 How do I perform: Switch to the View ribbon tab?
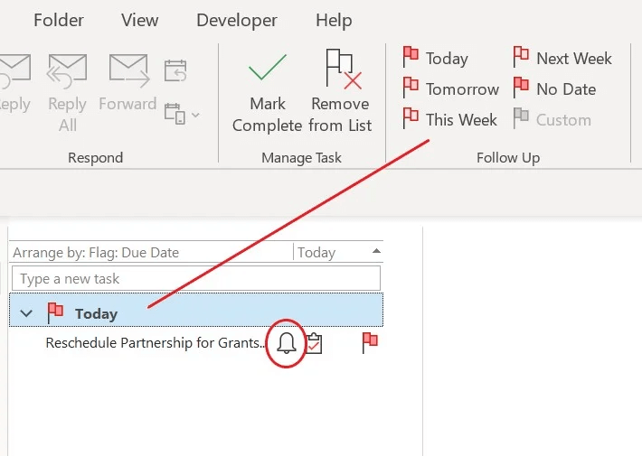[139, 20]
